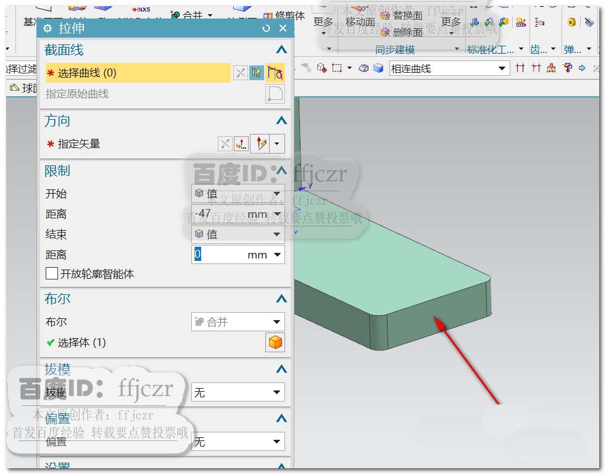The width and height of the screenshot is (606, 475).
Task: Enable the 开放轮廓智能体 checkbox
Action: pyautogui.click(x=52, y=274)
